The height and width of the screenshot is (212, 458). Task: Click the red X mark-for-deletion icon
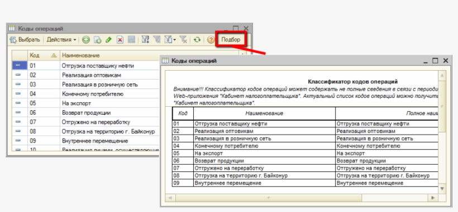(120, 40)
